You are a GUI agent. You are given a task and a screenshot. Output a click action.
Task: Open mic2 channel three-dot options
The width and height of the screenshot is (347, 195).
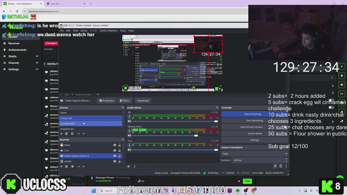click(x=129, y=145)
